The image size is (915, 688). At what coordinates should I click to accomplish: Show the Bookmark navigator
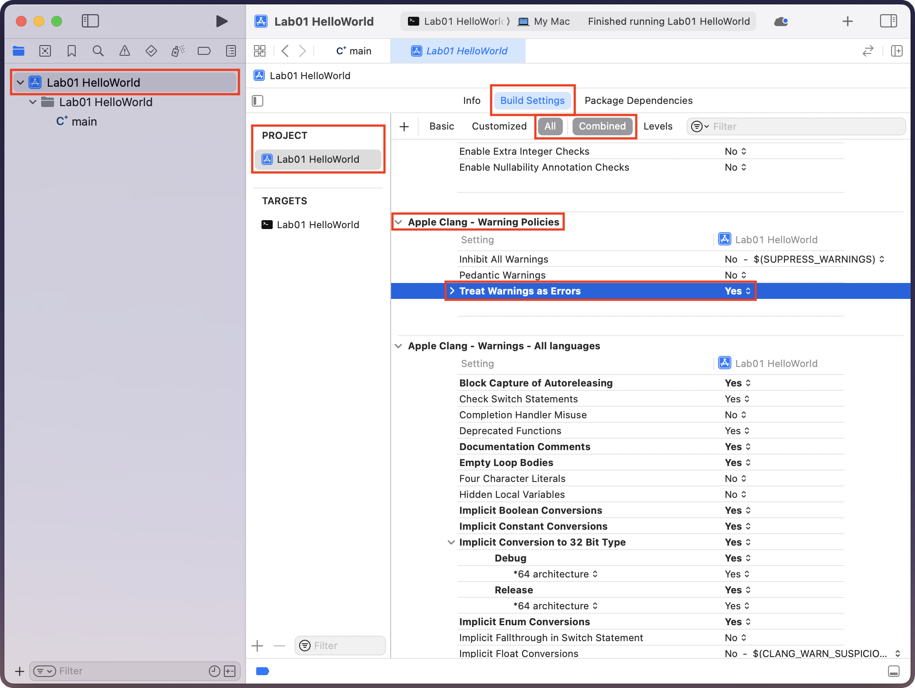click(x=72, y=51)
